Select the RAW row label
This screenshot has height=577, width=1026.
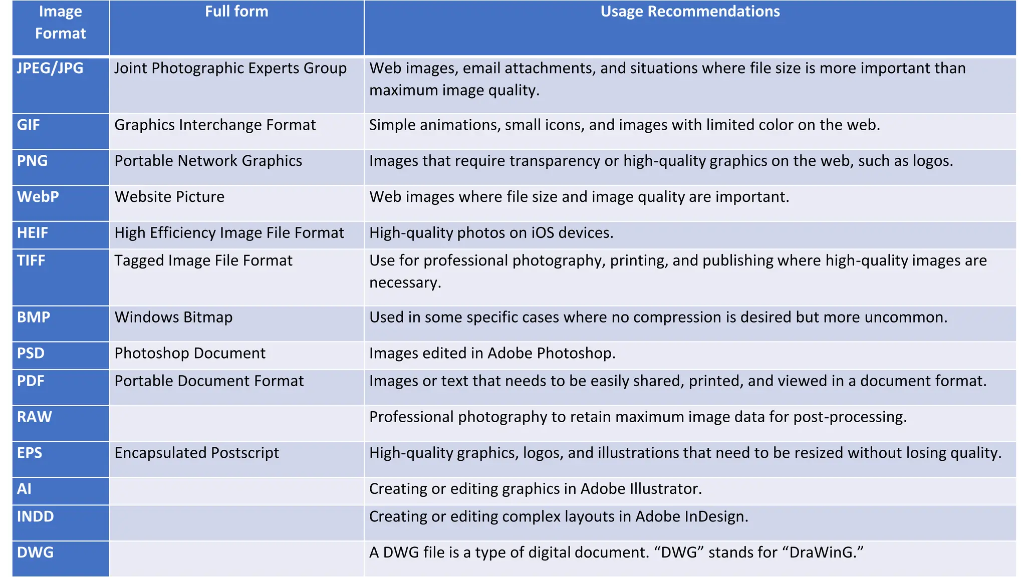point(35,417)
